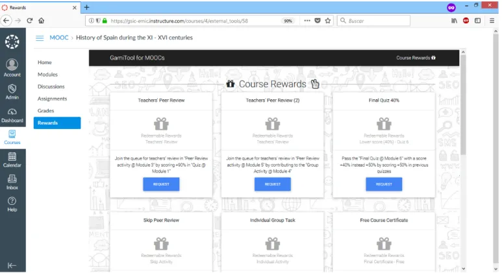Click the Skip Peer Review card title
This screenshot has width=502, height=273.
coord(161,220)
